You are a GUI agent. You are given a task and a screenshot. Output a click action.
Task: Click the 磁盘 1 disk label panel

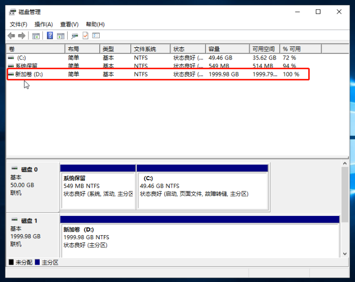pyautogui.click(x=33, y=236)
